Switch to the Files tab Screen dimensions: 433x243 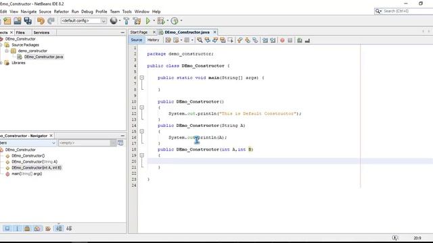coord(20,32)
